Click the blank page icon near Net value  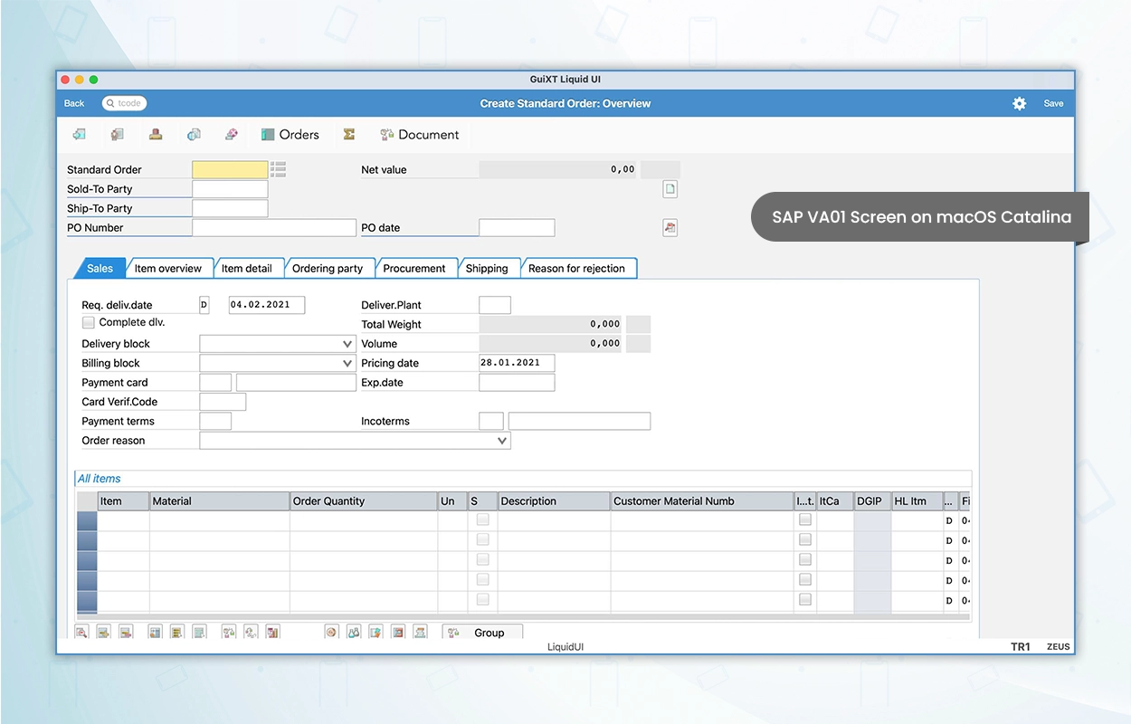[670, 189]
